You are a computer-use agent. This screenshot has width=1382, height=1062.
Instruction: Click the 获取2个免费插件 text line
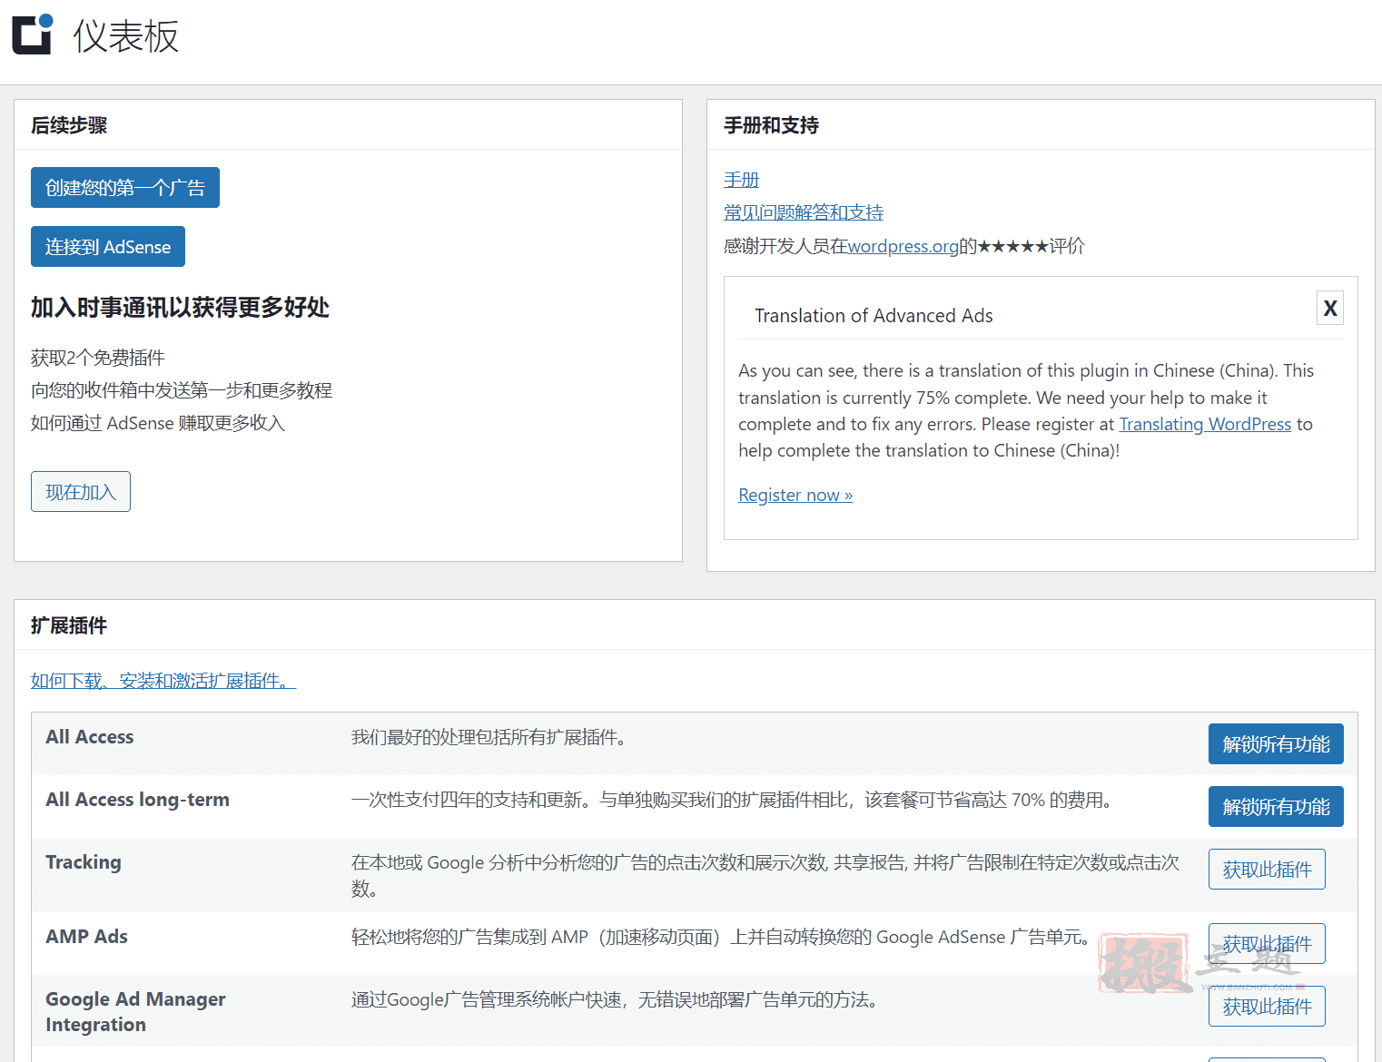click(98, 358)
